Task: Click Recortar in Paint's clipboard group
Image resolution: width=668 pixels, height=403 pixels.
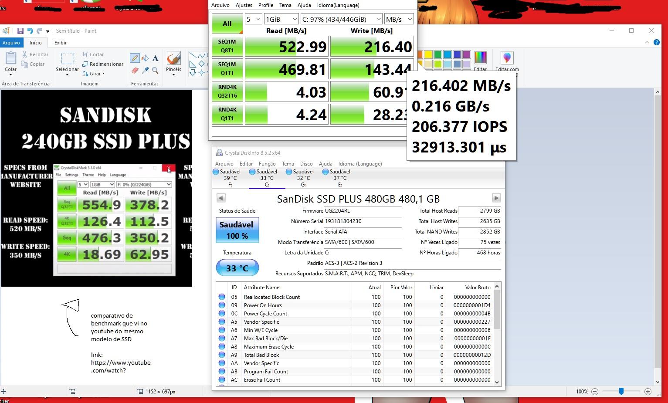Action: coord(34,54)
